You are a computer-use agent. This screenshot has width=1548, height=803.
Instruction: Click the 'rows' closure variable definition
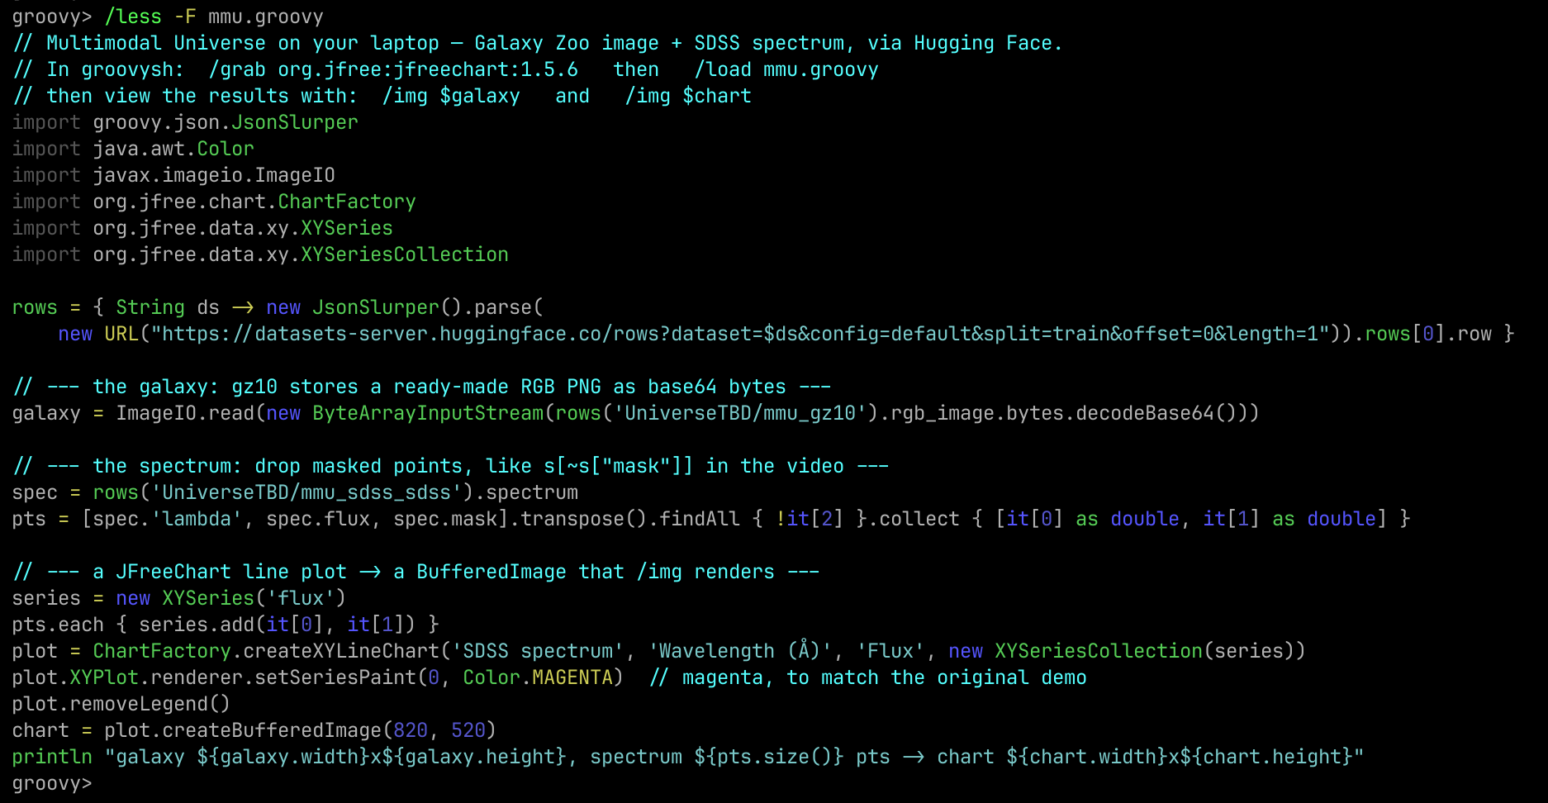pyautogui.click(x=35, y=307)
